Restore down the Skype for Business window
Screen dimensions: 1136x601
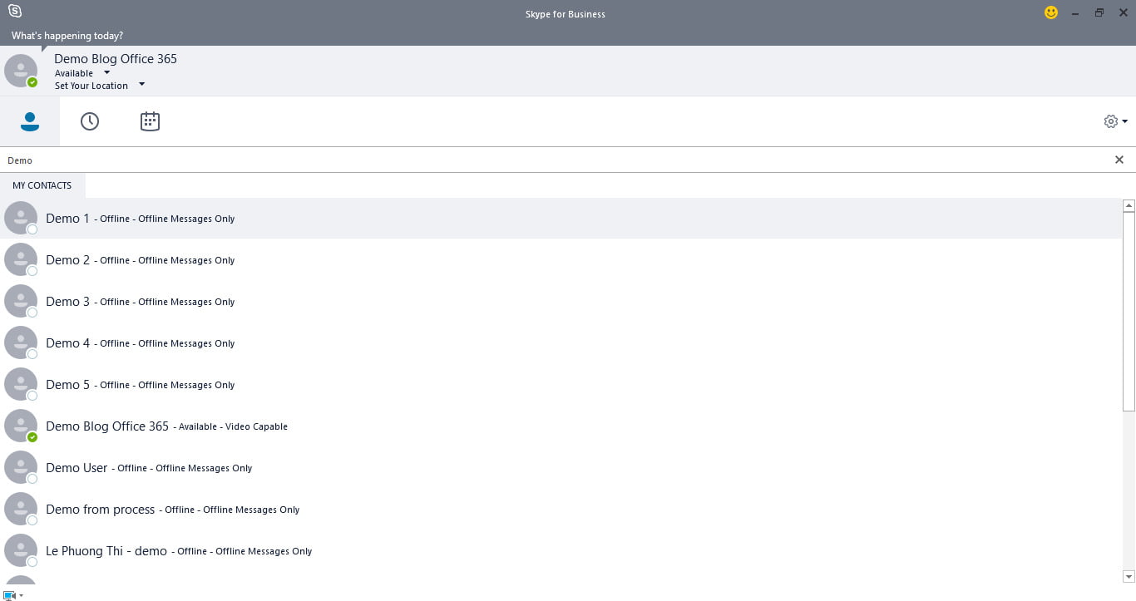(x=1099, y=12)
